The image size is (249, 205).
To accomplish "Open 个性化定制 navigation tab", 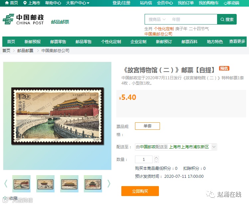I will click(111, 42).
